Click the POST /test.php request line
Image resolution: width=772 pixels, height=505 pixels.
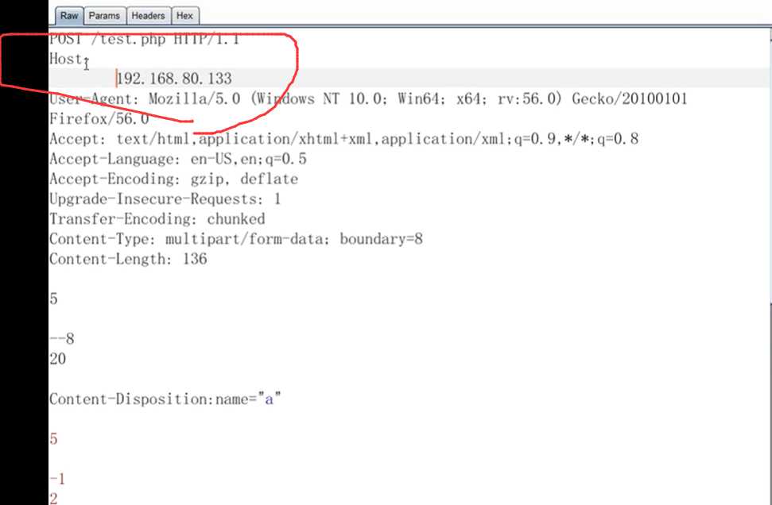click(145, 40)
